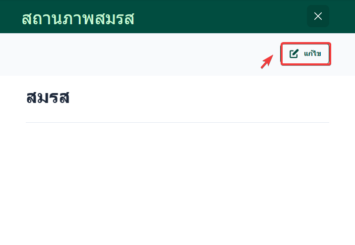The image size is (355, 245).
Task: Click the red arrow annotation
Action: point(267,62)
